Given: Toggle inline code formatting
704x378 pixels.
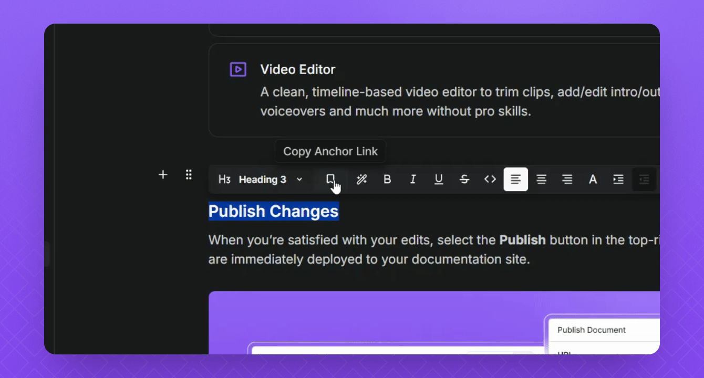Looking at the screenshot, I should 490,180.
